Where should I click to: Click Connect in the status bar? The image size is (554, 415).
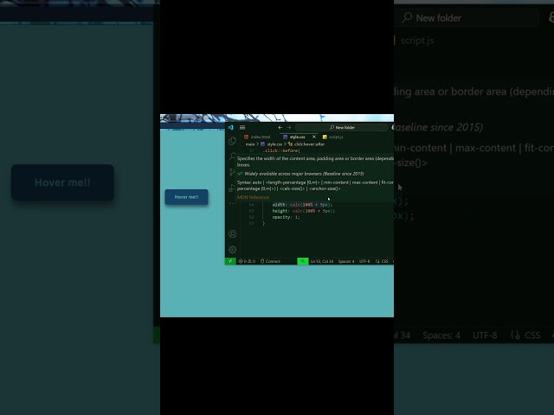pyautogui.click(x=271, y=261)
